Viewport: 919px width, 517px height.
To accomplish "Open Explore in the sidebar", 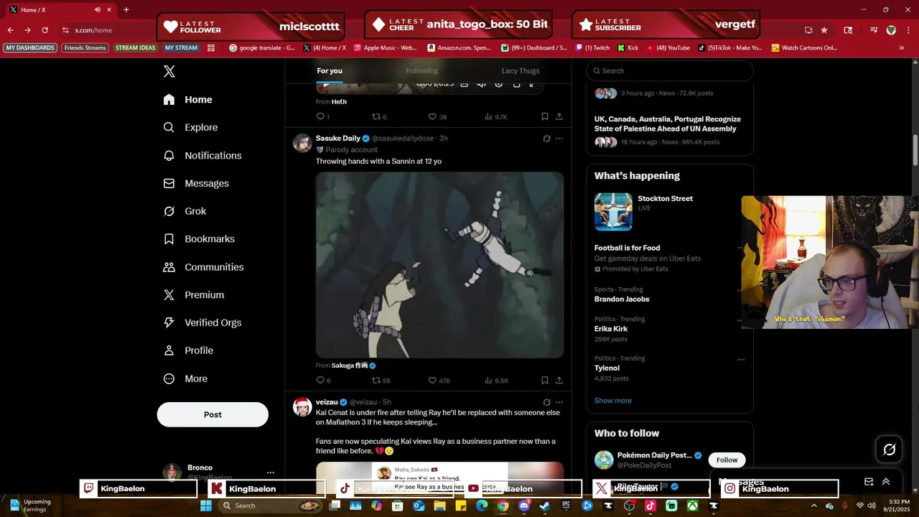I will point(191,127).
